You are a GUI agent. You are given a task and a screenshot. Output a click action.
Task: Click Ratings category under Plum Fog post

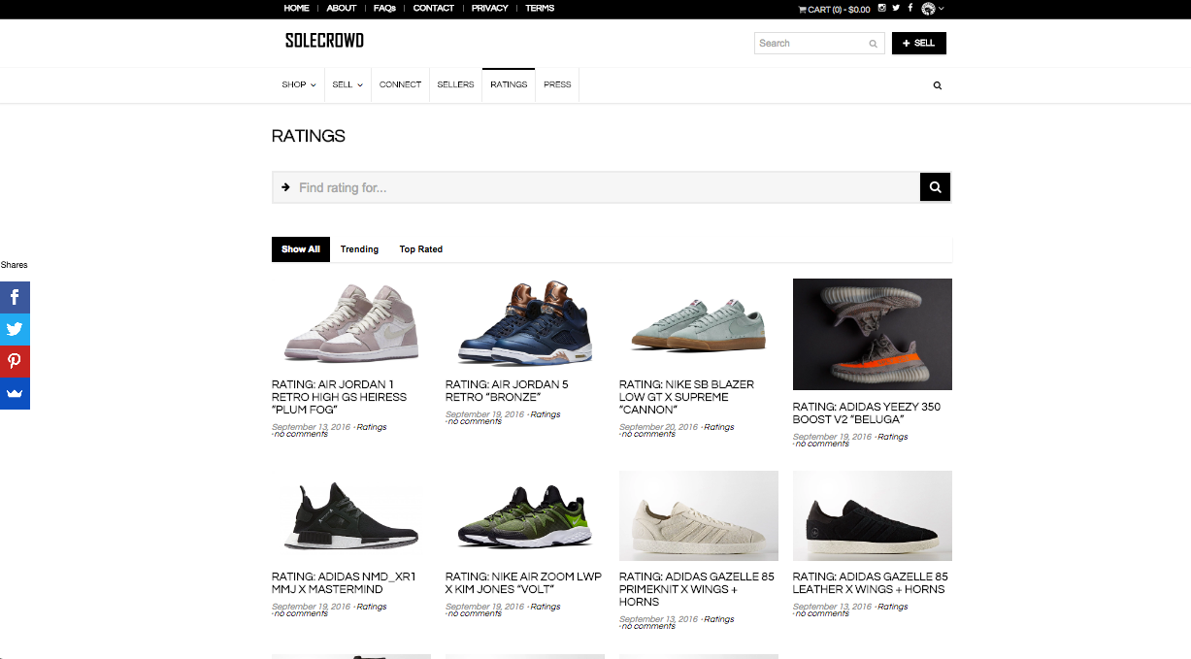(372, 427)
